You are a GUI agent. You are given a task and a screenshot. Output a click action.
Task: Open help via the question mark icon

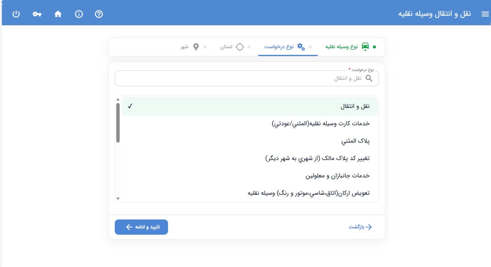click(99, 14)
